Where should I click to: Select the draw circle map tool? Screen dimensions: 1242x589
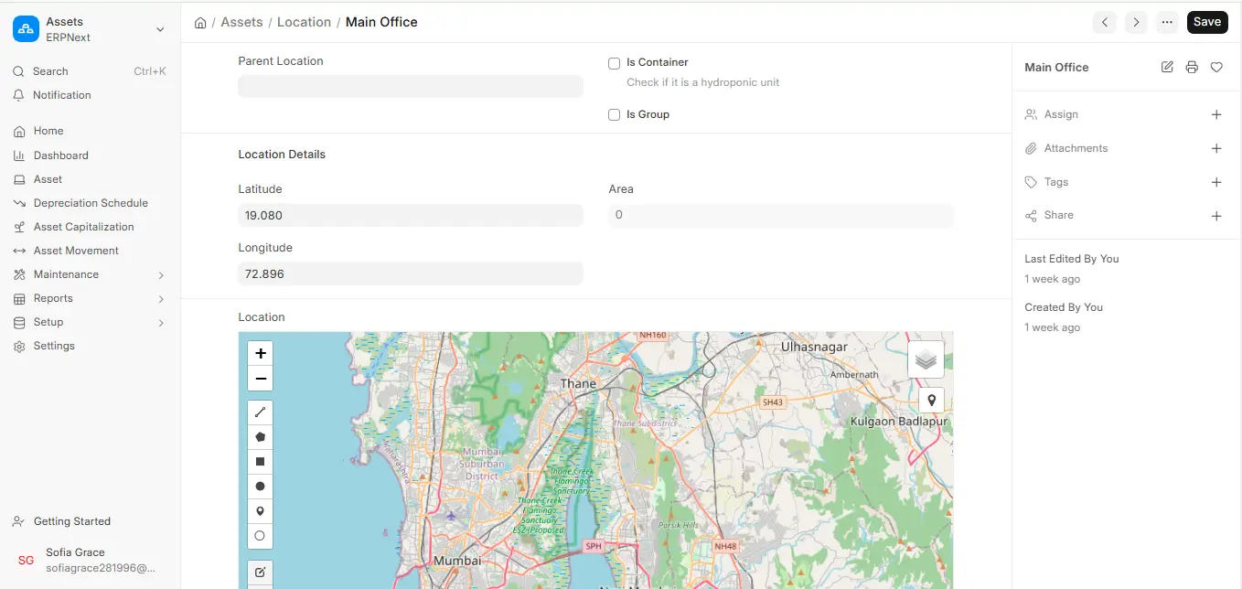(260, 487)
